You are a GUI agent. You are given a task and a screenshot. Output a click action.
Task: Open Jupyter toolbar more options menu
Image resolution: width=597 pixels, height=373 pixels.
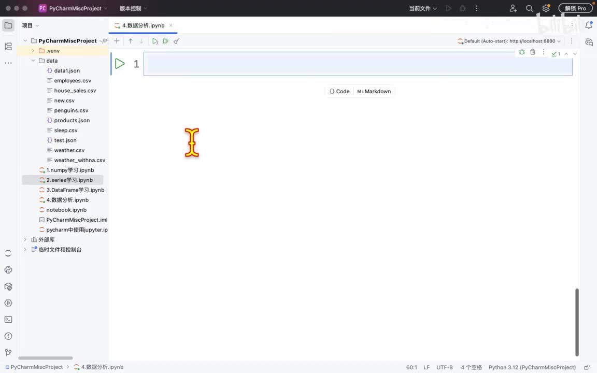click(x=572, y=41)
